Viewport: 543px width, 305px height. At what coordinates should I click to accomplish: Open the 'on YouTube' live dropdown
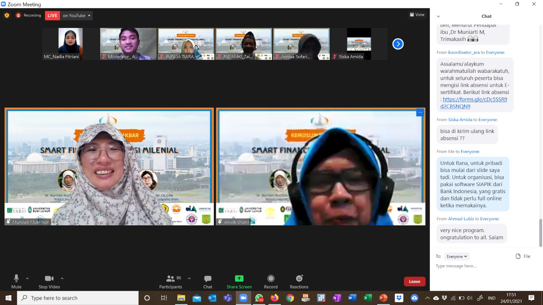[x=77, y=16]
